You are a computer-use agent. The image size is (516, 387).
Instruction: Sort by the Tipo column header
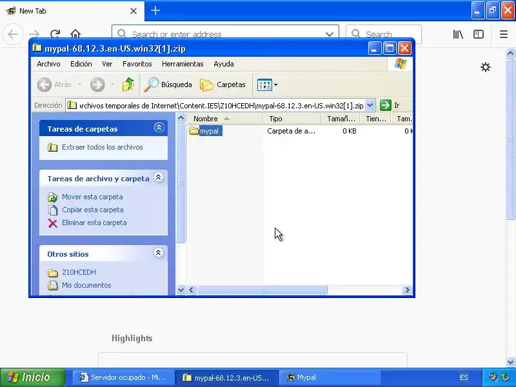click(292, 119)
